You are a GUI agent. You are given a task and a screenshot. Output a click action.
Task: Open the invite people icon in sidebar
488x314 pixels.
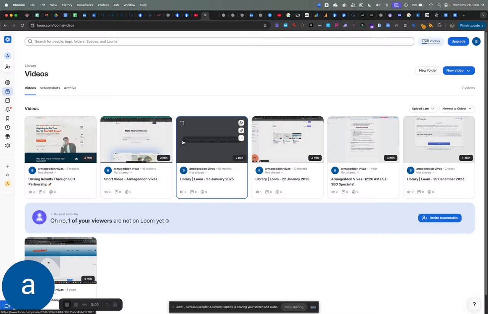tap(8, 67)
